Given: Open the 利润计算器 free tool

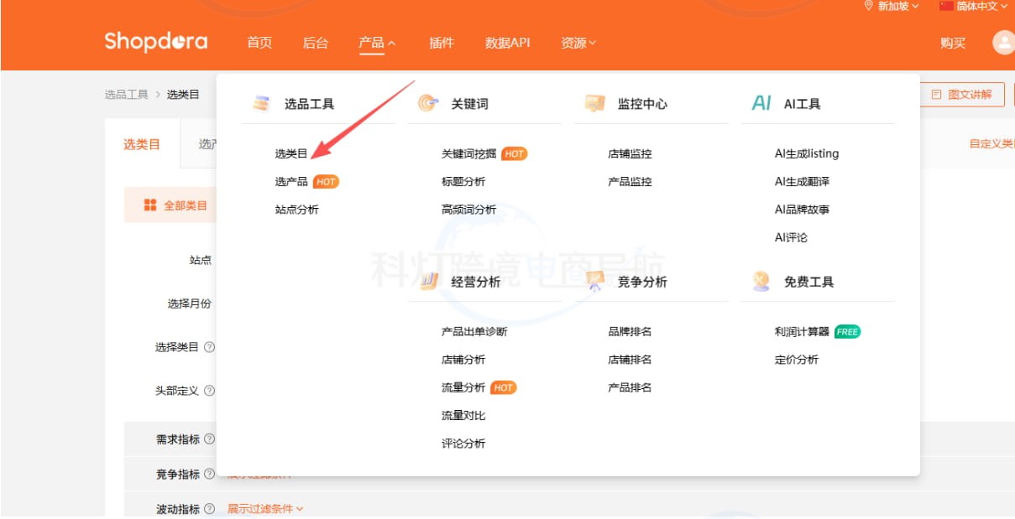Looking at the screenshot, I should point(801,331).
